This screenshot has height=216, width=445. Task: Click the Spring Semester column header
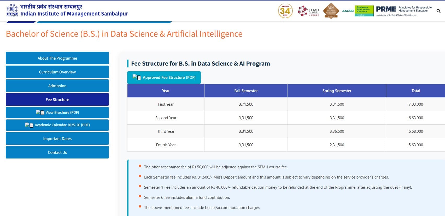[337, 91]
